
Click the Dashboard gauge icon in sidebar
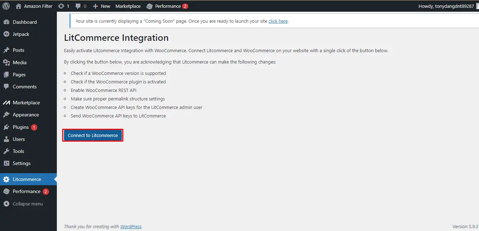tap(6, 22)
